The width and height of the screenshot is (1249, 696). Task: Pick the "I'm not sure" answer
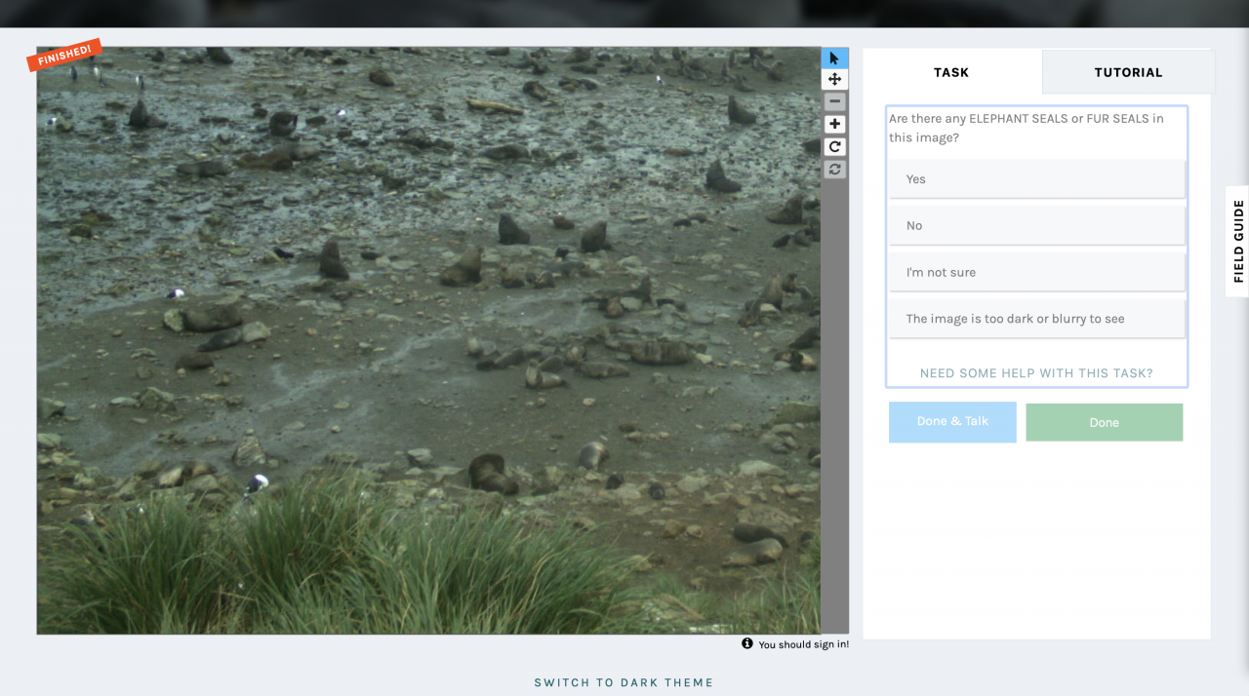coord(1037,273)
